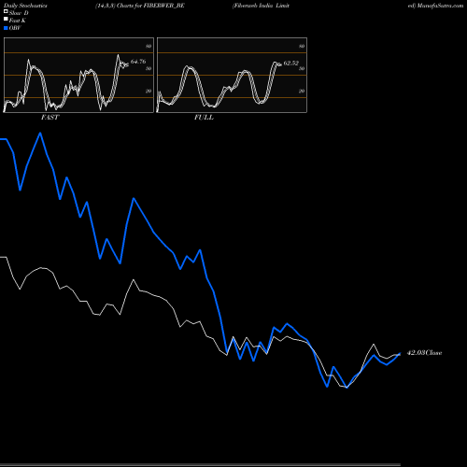Click the 80 level label in FAST chart
This screenshot has width=467, height=467.
(149, 46)
